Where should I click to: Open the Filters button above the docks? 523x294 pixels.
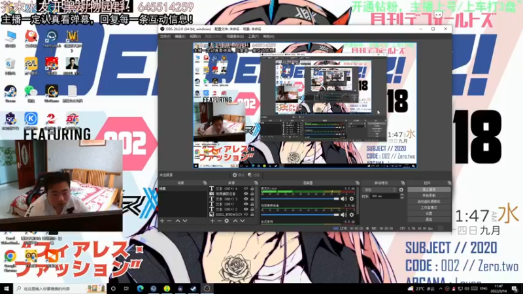click(x=254, y=175)
